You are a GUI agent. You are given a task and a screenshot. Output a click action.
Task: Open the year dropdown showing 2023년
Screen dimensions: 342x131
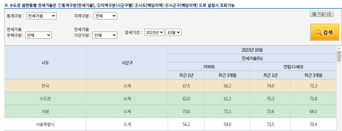[x=154, y=32]
